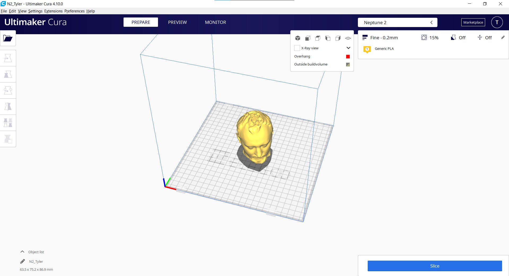Screen dimensions: 509x276
Task: Collapse the Neptune 2 printer selector
Action: click(x=432, y=23)
